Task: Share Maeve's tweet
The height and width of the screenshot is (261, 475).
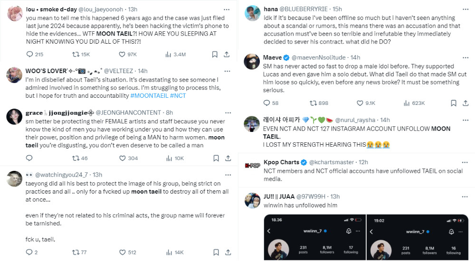Action: pyautogui.click(x=465, y=103)
